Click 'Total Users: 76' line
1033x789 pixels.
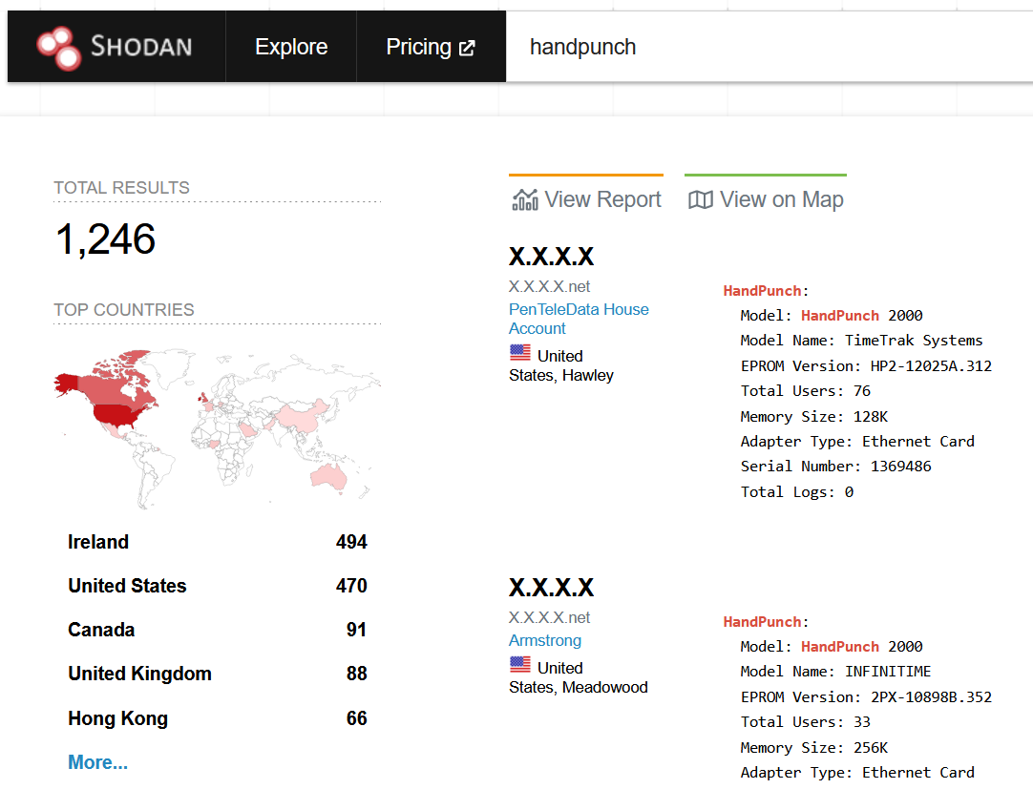(x=805, y=391)
